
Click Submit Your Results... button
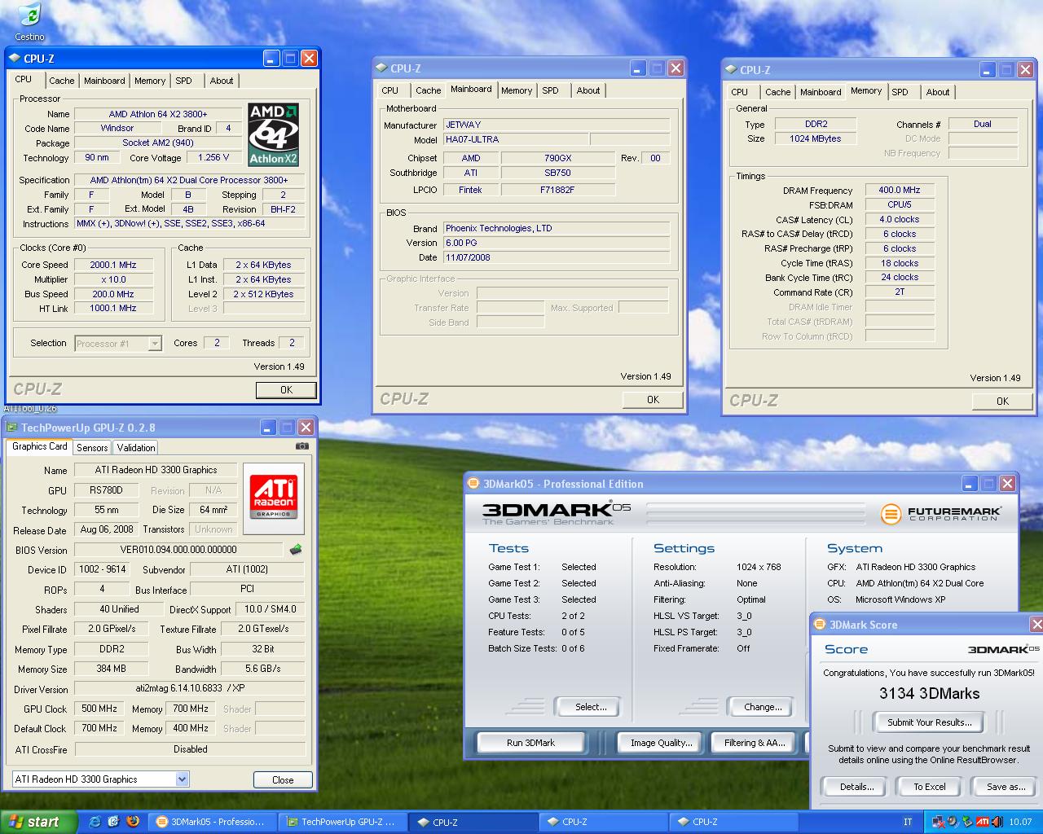click(930, 722)
